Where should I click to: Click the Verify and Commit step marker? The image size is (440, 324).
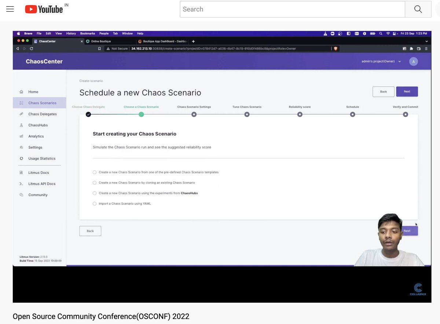405,114
